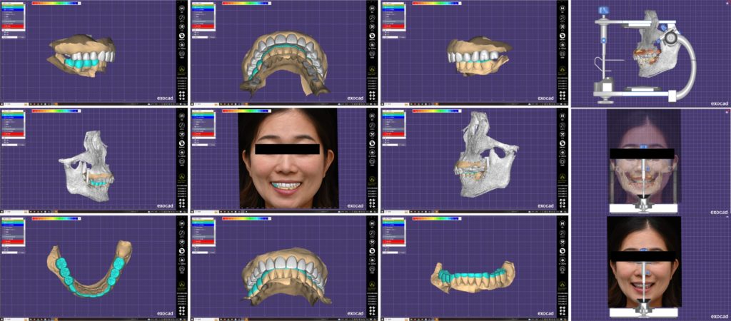Click the Windows Start button in the upper-left panel's taskbar
731x321 pixels.
2,104
